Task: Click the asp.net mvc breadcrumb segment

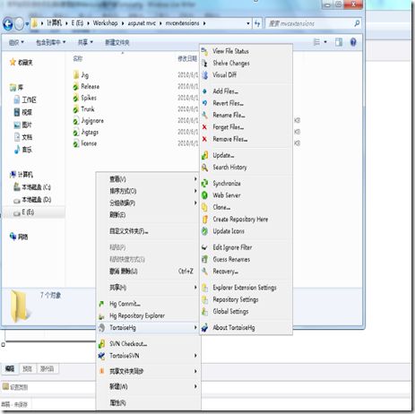Action: 142,23
